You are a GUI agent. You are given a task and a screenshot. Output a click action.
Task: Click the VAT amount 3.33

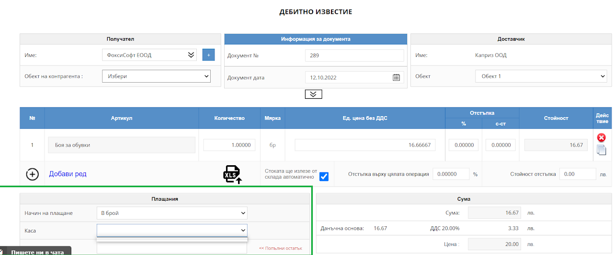click(513, 229)
